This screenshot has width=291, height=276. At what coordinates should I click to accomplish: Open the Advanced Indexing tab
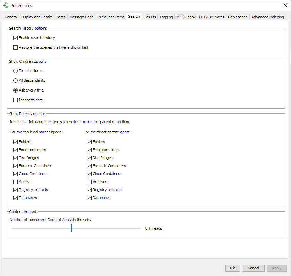[267, 17]
